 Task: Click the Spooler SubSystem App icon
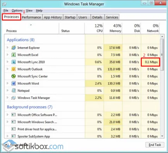[x=14, y=136]
